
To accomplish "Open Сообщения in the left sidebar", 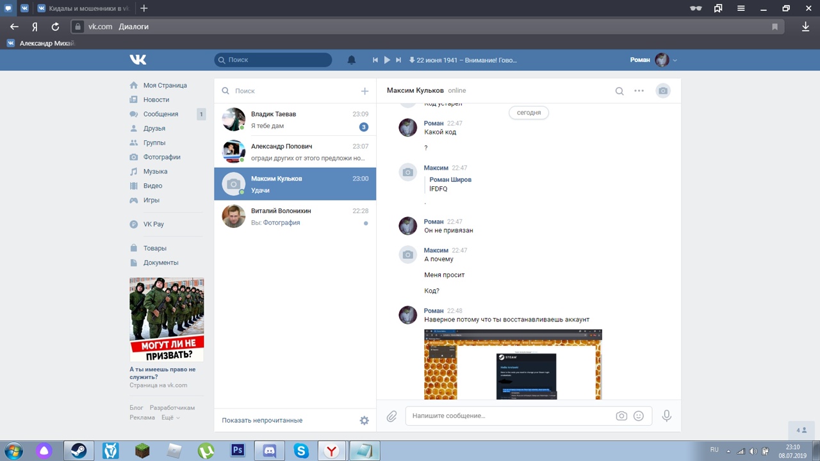I will tap(160, 114).
